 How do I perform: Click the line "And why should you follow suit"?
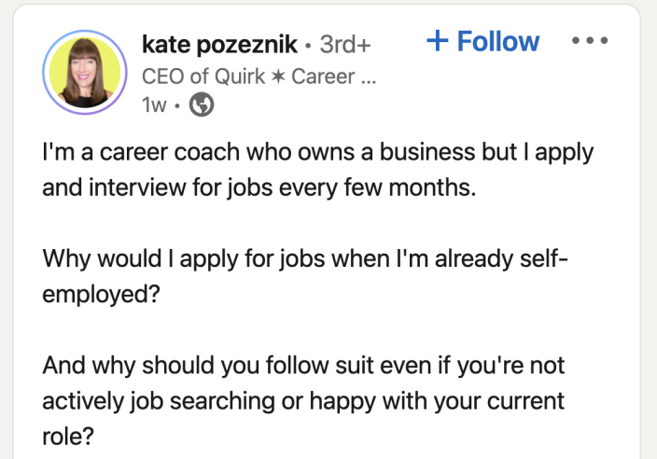[303, 364]
